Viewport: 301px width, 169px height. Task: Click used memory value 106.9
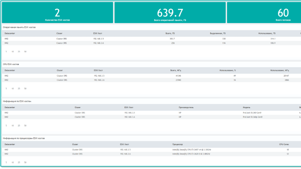tap(273, 43)
